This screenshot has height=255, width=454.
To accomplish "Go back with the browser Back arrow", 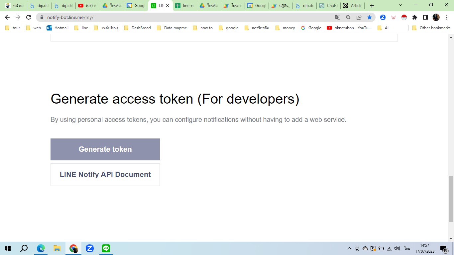I will pyautogui.click(x=7, y=17).
